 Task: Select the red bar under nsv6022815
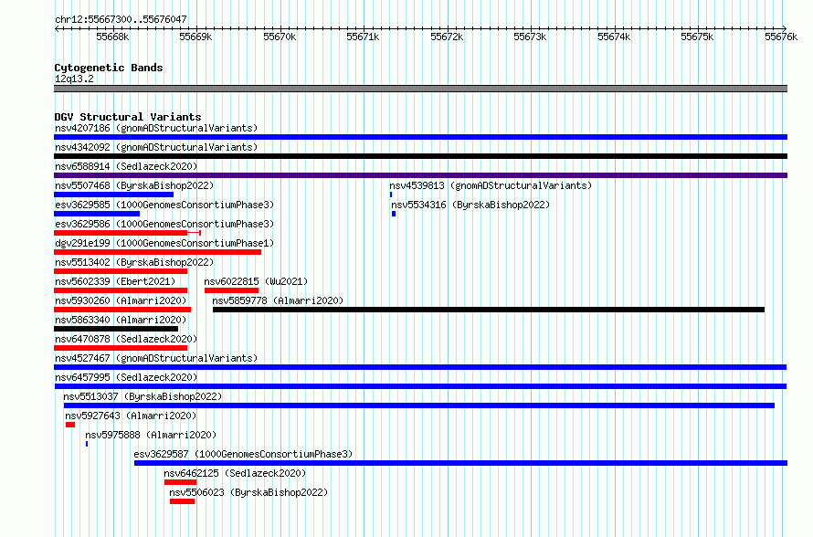click(231, 290)
